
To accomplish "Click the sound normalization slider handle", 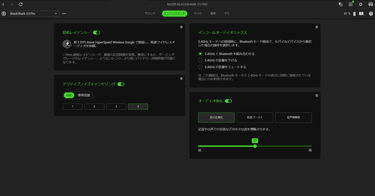I will 255,146.
